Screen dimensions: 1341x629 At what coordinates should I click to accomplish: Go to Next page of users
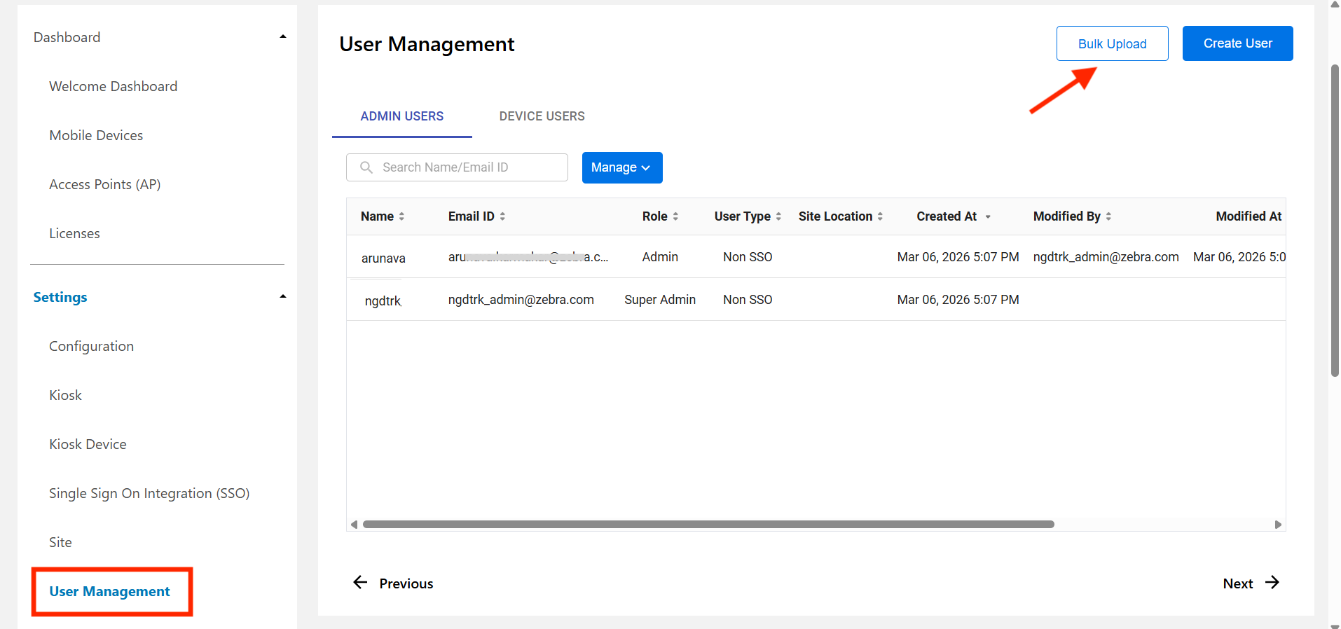[1251, 583]
